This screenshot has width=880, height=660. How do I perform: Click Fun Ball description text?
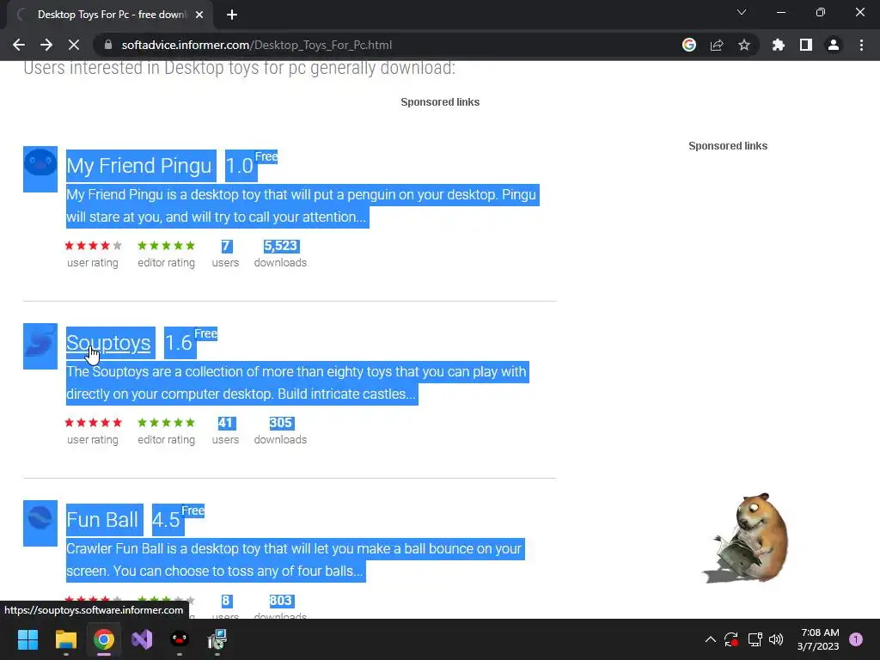[295, 559]
